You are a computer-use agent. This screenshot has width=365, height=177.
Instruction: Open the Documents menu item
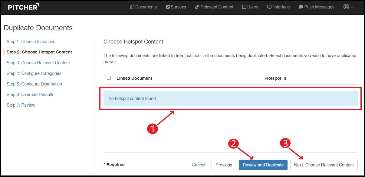pyautogui.click(x=143, y=7)
